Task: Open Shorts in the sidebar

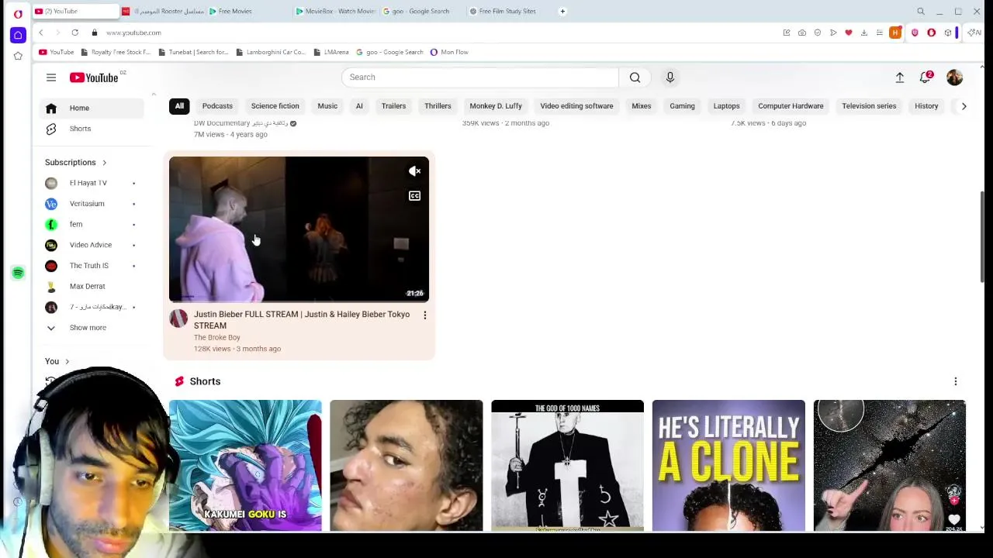Action: click(80, 129)
